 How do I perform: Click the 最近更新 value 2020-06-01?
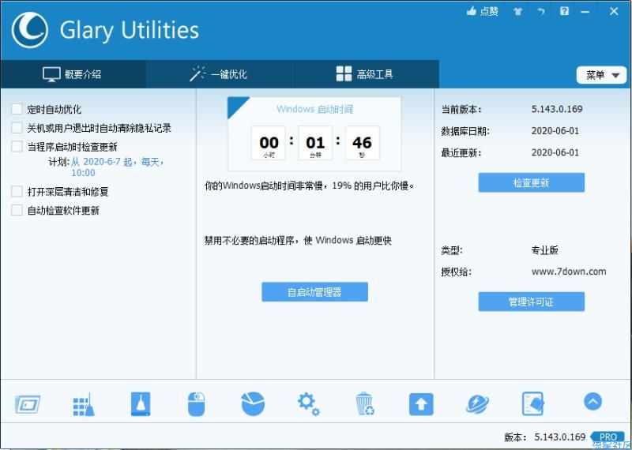[555, 152]
